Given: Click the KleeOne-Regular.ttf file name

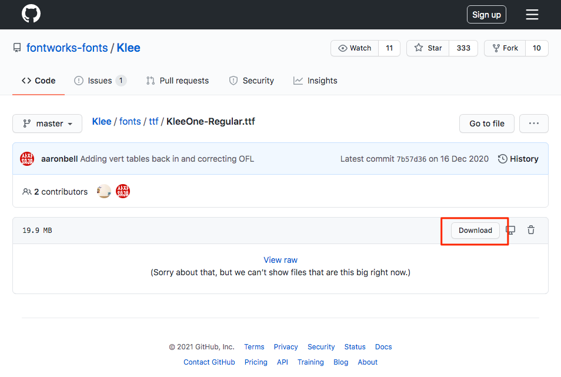Looking at the screenshot, I should click(211, 122).
